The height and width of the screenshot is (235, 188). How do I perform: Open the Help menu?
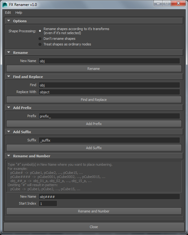[x=19, y=13]
